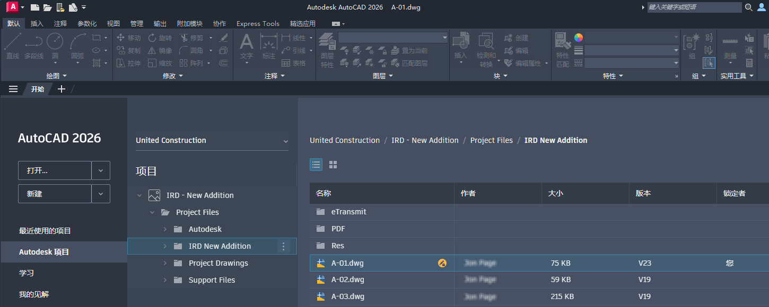Open the dropdown arrow beside 新建
This screenshot has height=307, width=769.
[101, 194]
